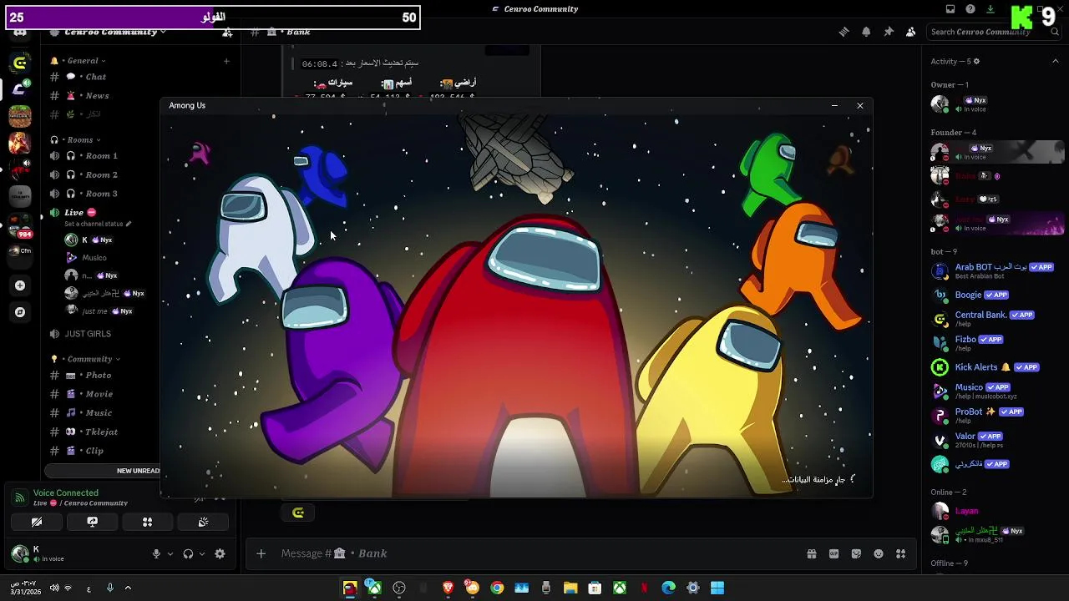Invite people icon next to server name

227,32
